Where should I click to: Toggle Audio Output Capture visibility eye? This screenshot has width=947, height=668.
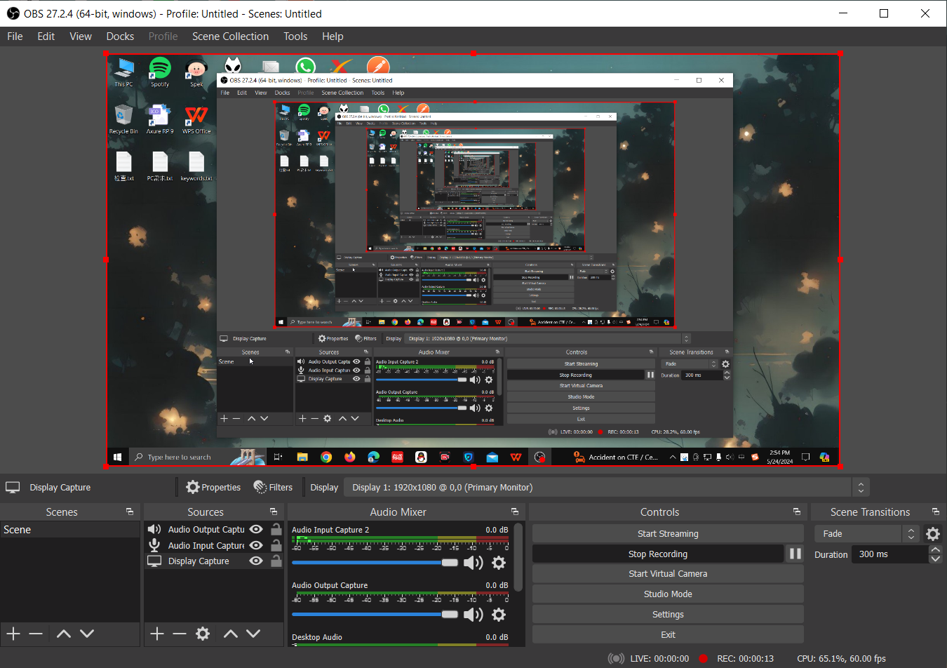click(256, 529)
